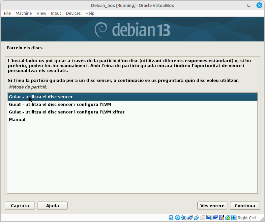265x222 pixels.
Task: Click the Ajuda help button
Action: (52, 206)
